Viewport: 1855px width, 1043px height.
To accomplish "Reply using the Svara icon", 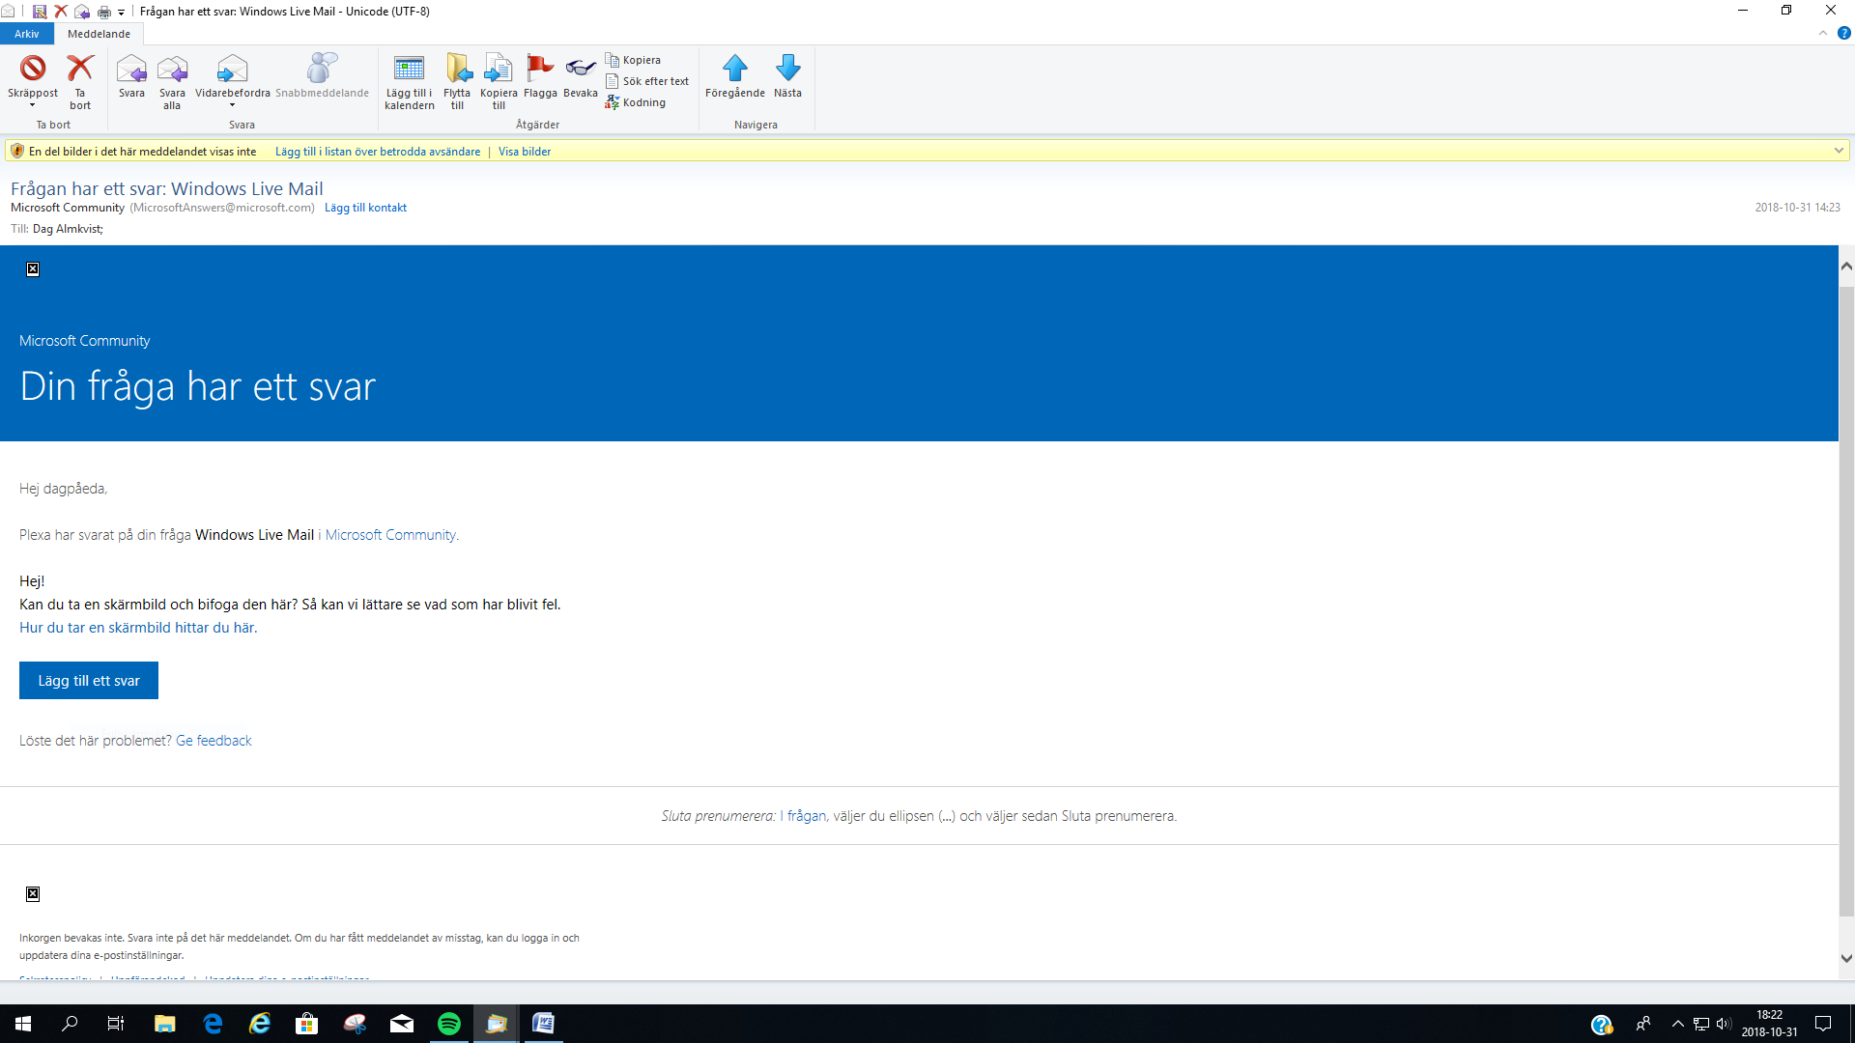I will 131,70.
